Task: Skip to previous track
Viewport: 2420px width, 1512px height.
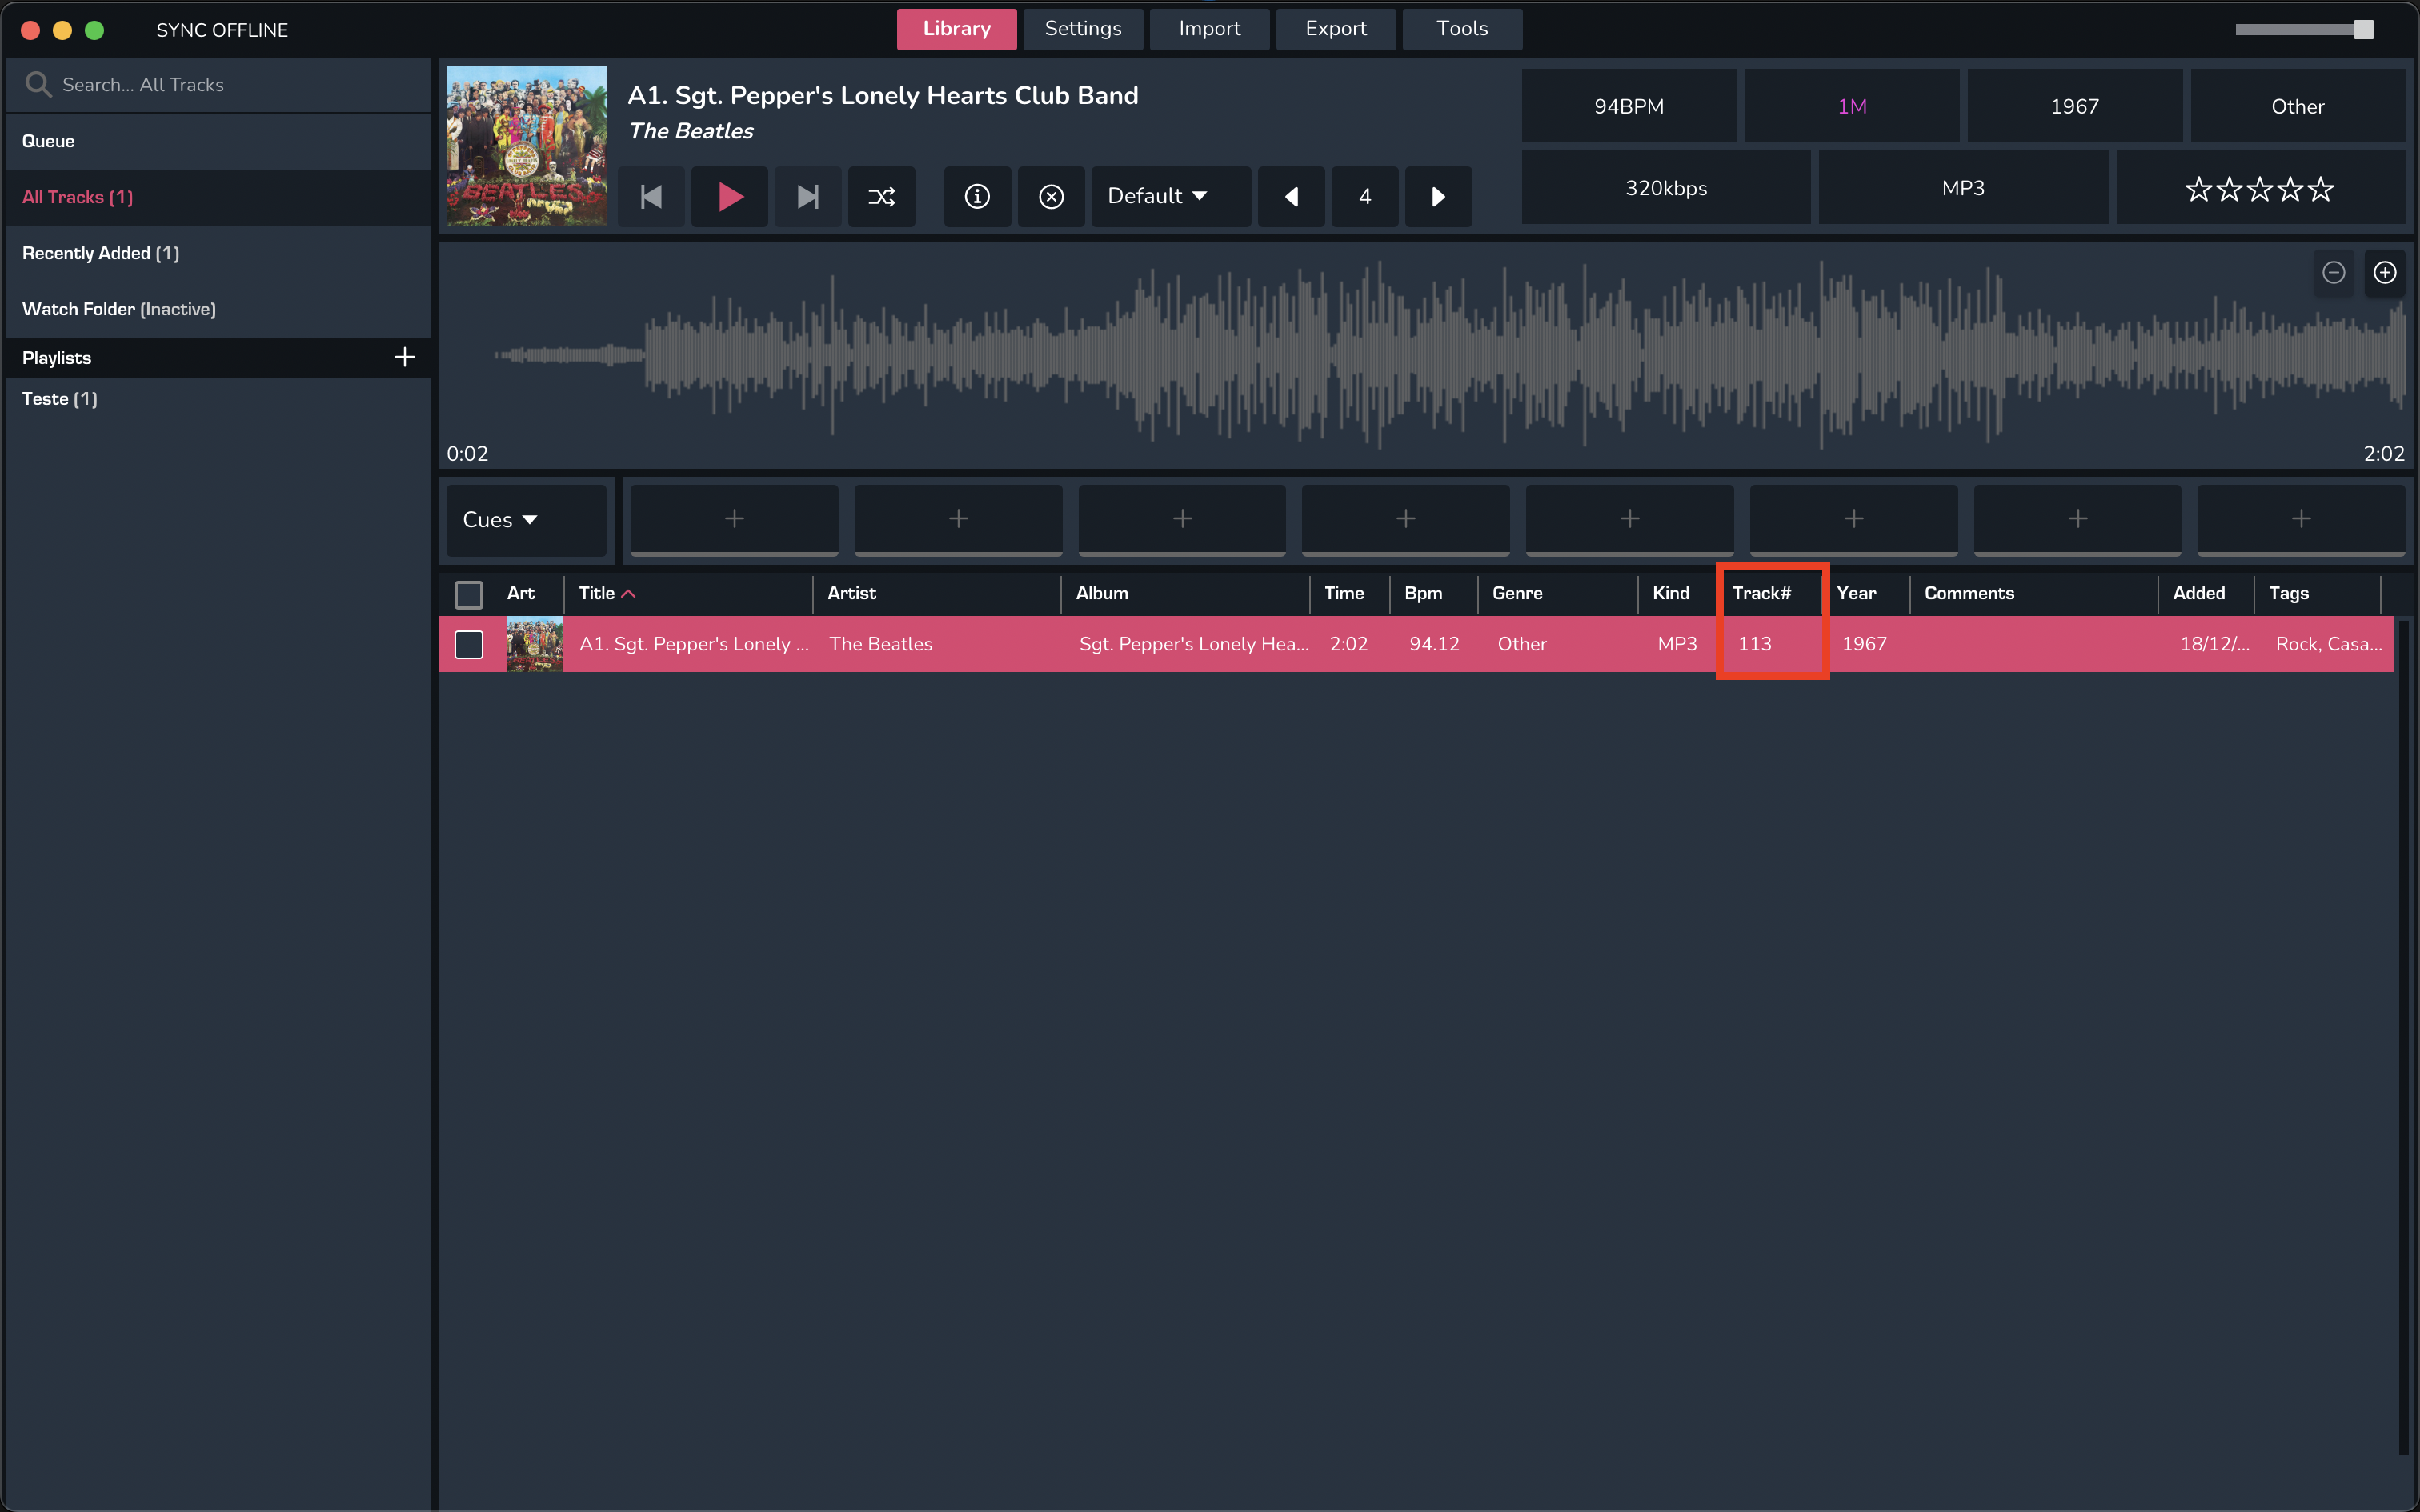Action: (651, 196)
